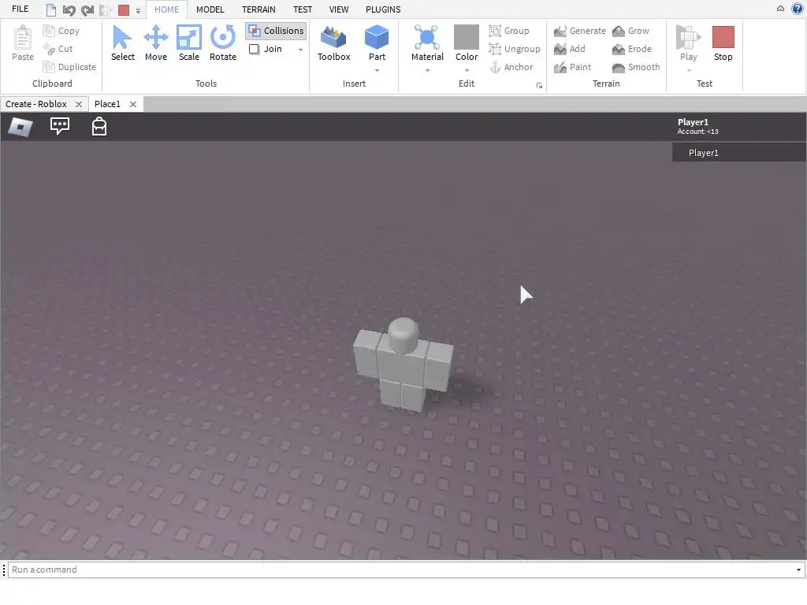
Task: Click the Paste clipboard icon
Action: [23, 43]
